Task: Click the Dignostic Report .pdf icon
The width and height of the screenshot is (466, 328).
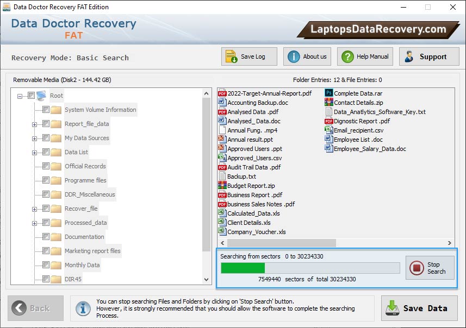Action: [328, 121]
